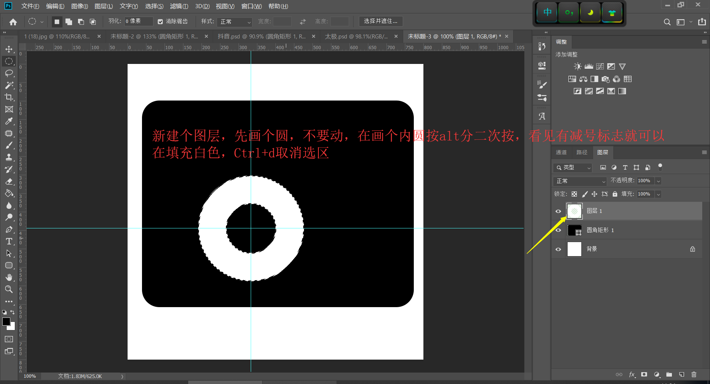
Task: Select the Lasso tool
Action: point(9,73)
